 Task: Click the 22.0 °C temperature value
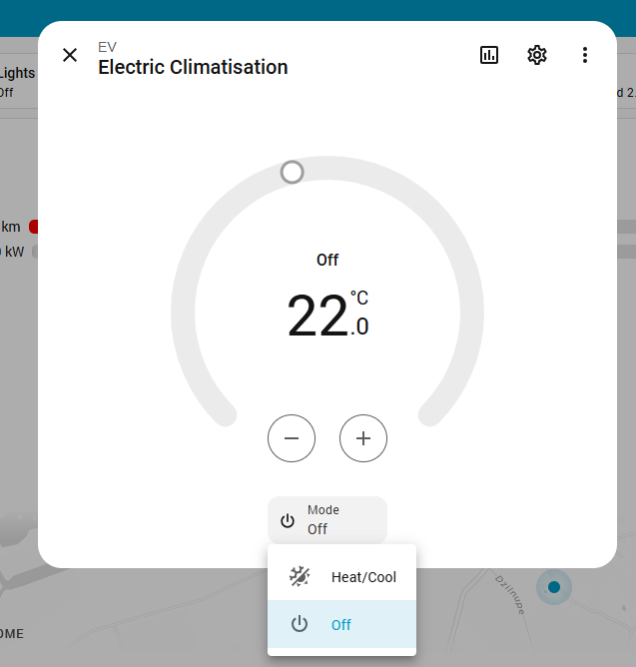(327, 316)
